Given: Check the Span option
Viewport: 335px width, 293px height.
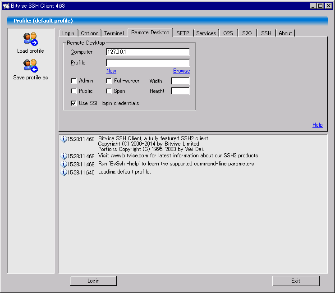Looking at the screenshot, I should 109,91.
